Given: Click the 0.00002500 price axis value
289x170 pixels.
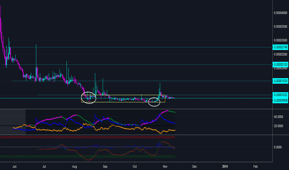Looking at the screenshot, I should click(281, 54).
